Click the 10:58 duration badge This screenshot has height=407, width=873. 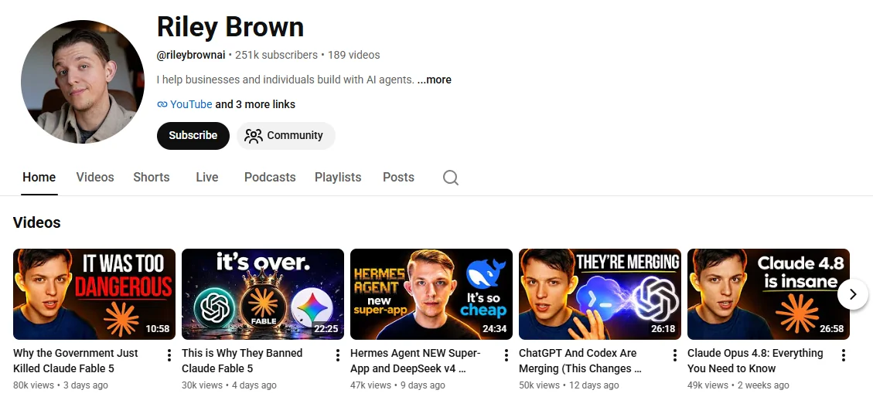(158, 328)
